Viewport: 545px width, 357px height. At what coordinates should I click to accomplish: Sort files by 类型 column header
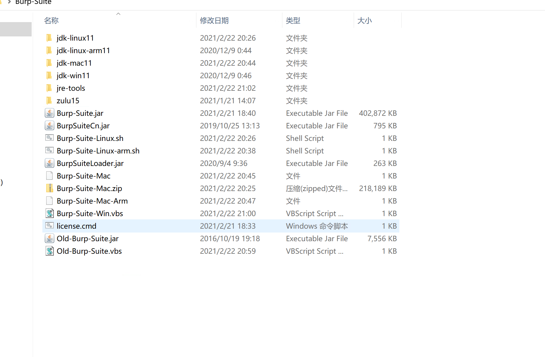click(x=293, y=21)
